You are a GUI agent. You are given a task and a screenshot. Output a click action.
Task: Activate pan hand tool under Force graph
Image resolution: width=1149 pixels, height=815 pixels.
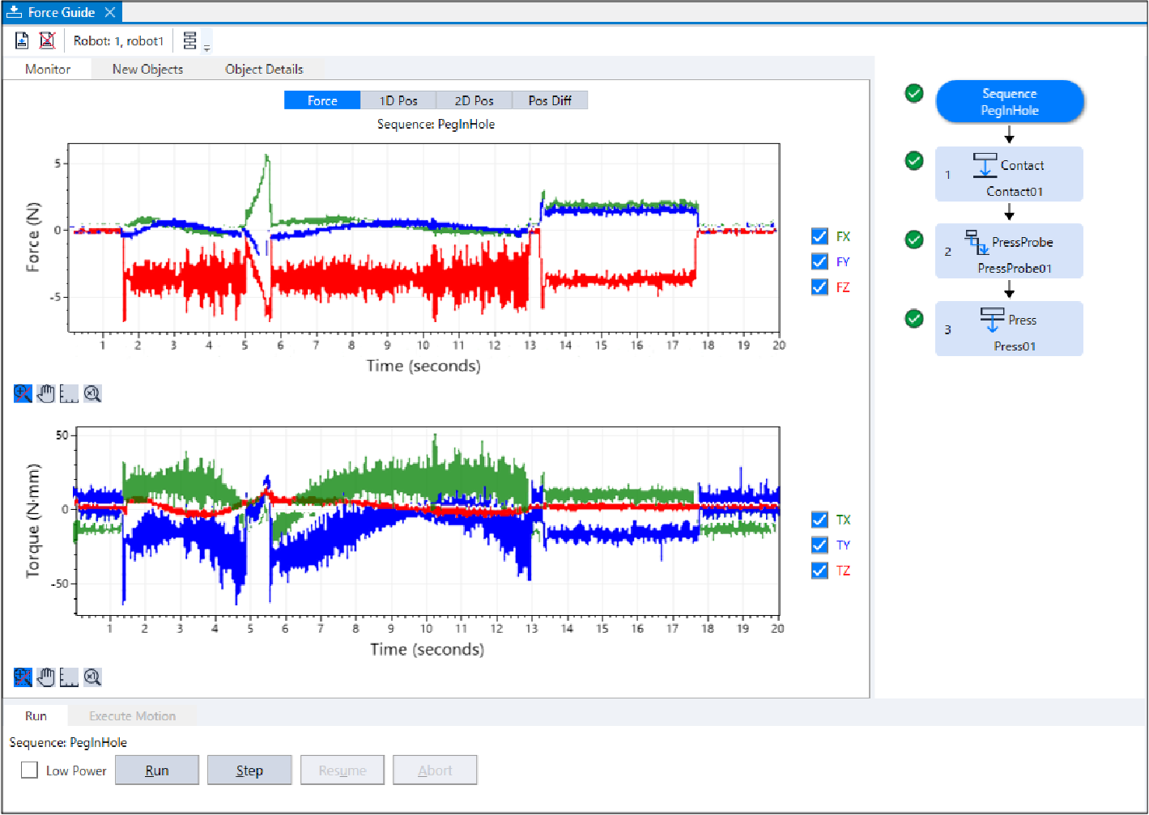coord(46,394)
